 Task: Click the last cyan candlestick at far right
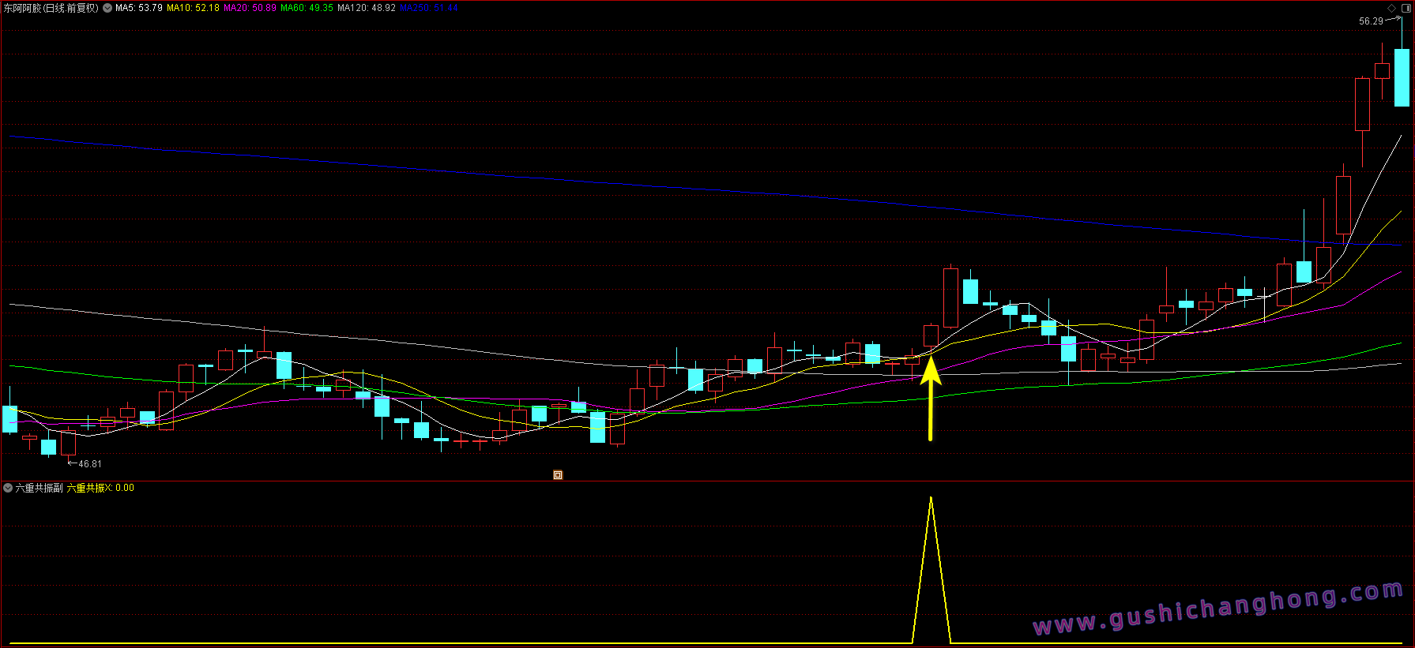(1402, 77)
